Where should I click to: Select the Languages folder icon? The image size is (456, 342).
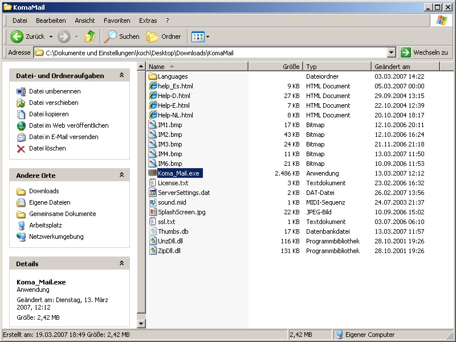[x=153, y=76]
